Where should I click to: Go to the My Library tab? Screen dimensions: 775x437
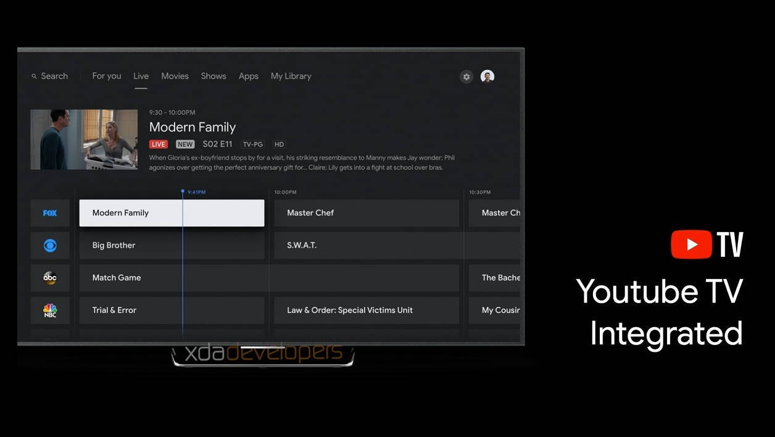click(x=291, y=76)
